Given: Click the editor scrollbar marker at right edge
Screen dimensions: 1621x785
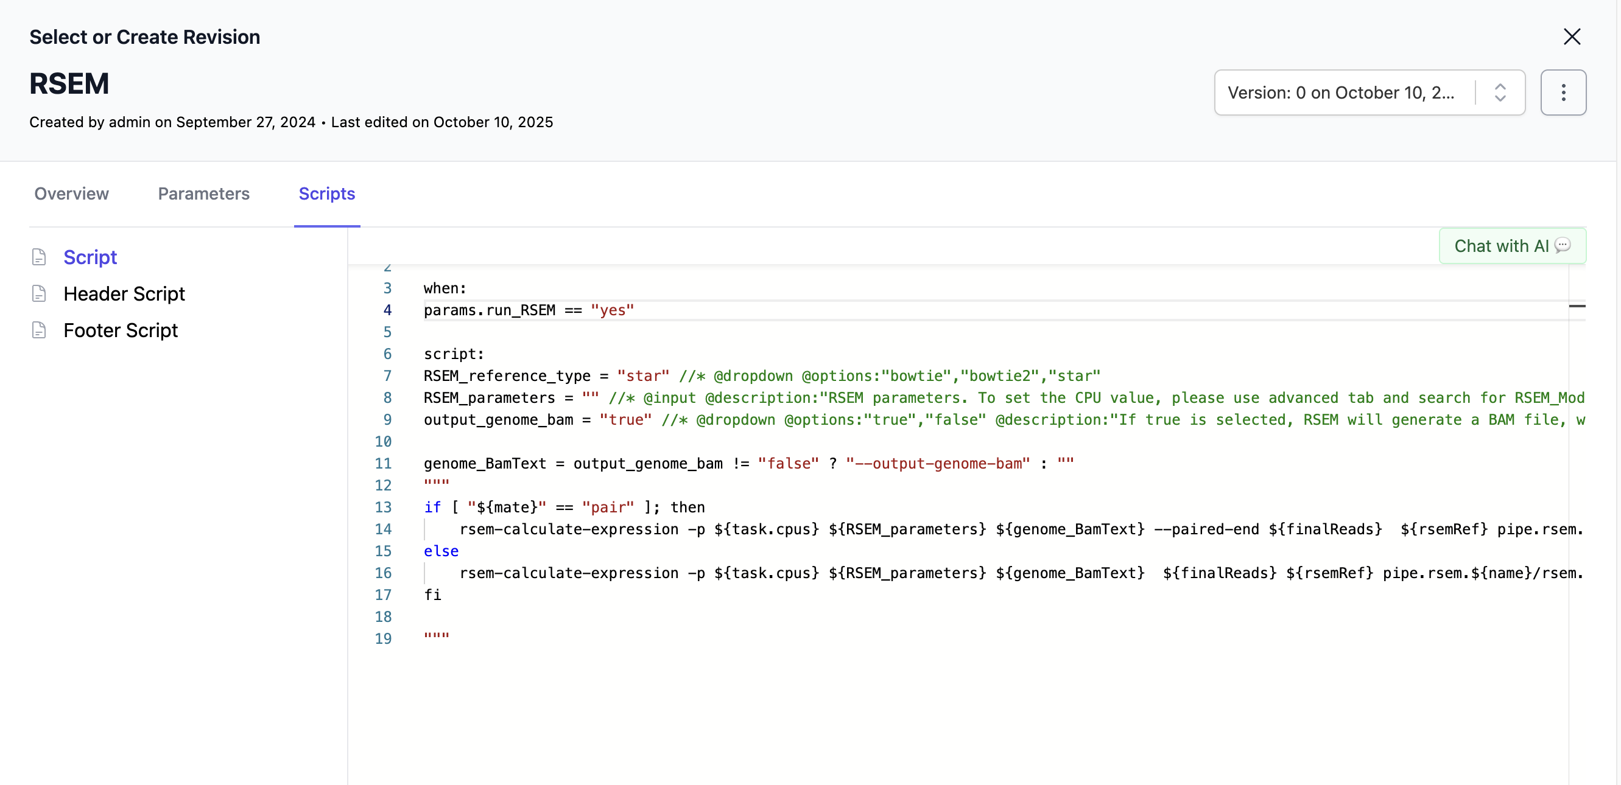Looking at the screenshot, I should pos(1577,306).
